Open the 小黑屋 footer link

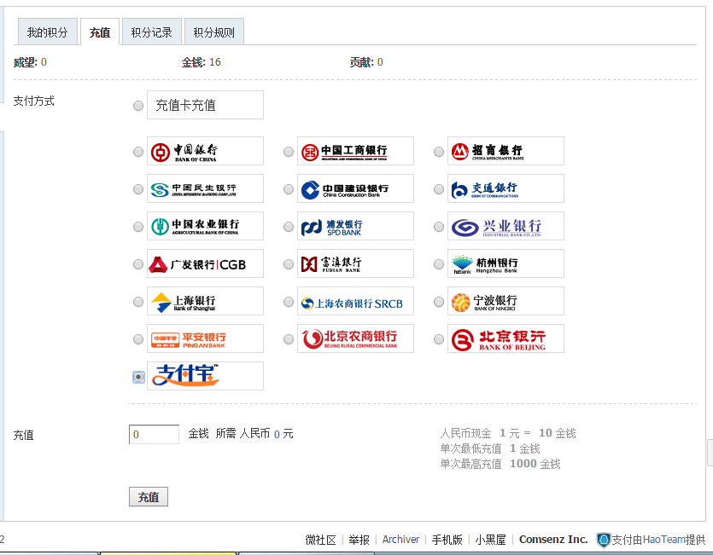(x=491, y=540)
